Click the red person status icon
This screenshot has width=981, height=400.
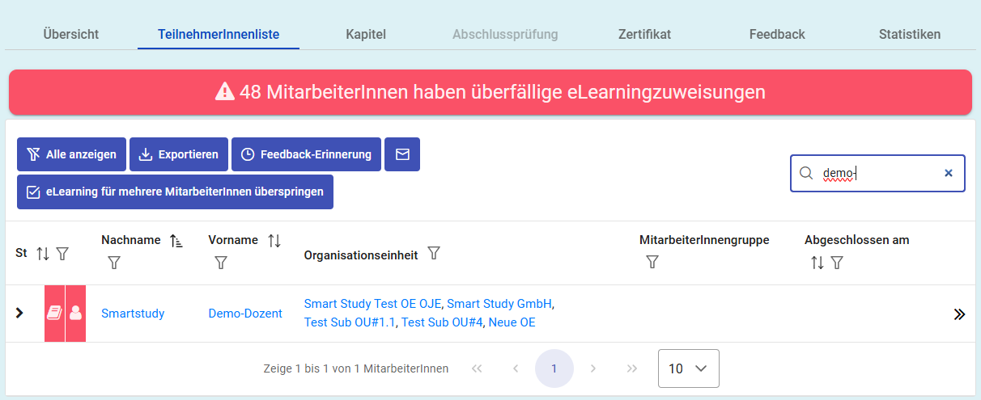76,314
